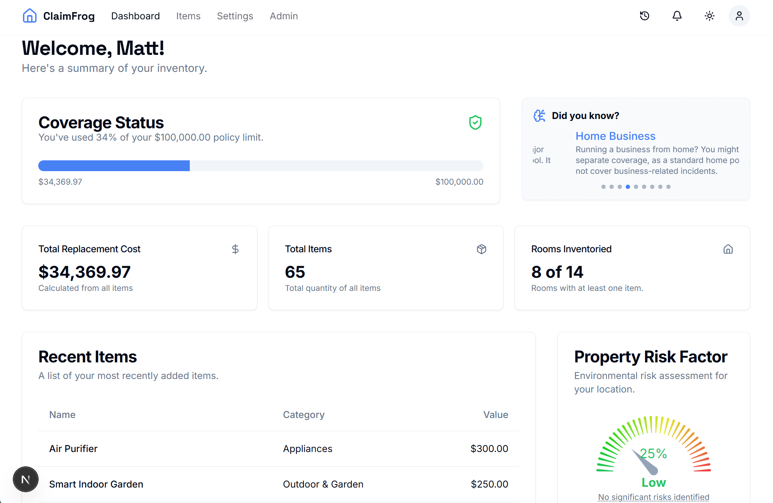Click No significant risks identified text

click(x=654, y=497)
